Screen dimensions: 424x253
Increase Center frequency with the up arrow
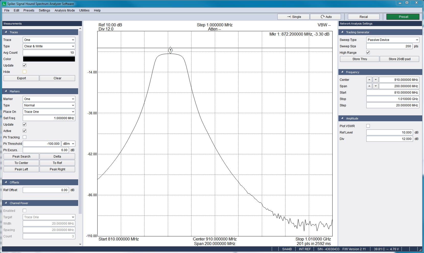(x=369, y=80)
